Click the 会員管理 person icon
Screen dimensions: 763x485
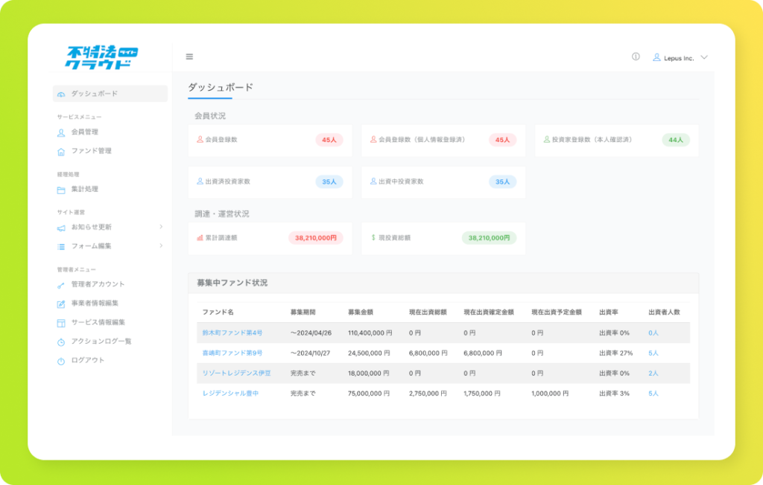coord(61,132)
